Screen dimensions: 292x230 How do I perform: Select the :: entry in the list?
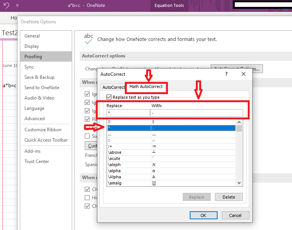click(171, 140)
